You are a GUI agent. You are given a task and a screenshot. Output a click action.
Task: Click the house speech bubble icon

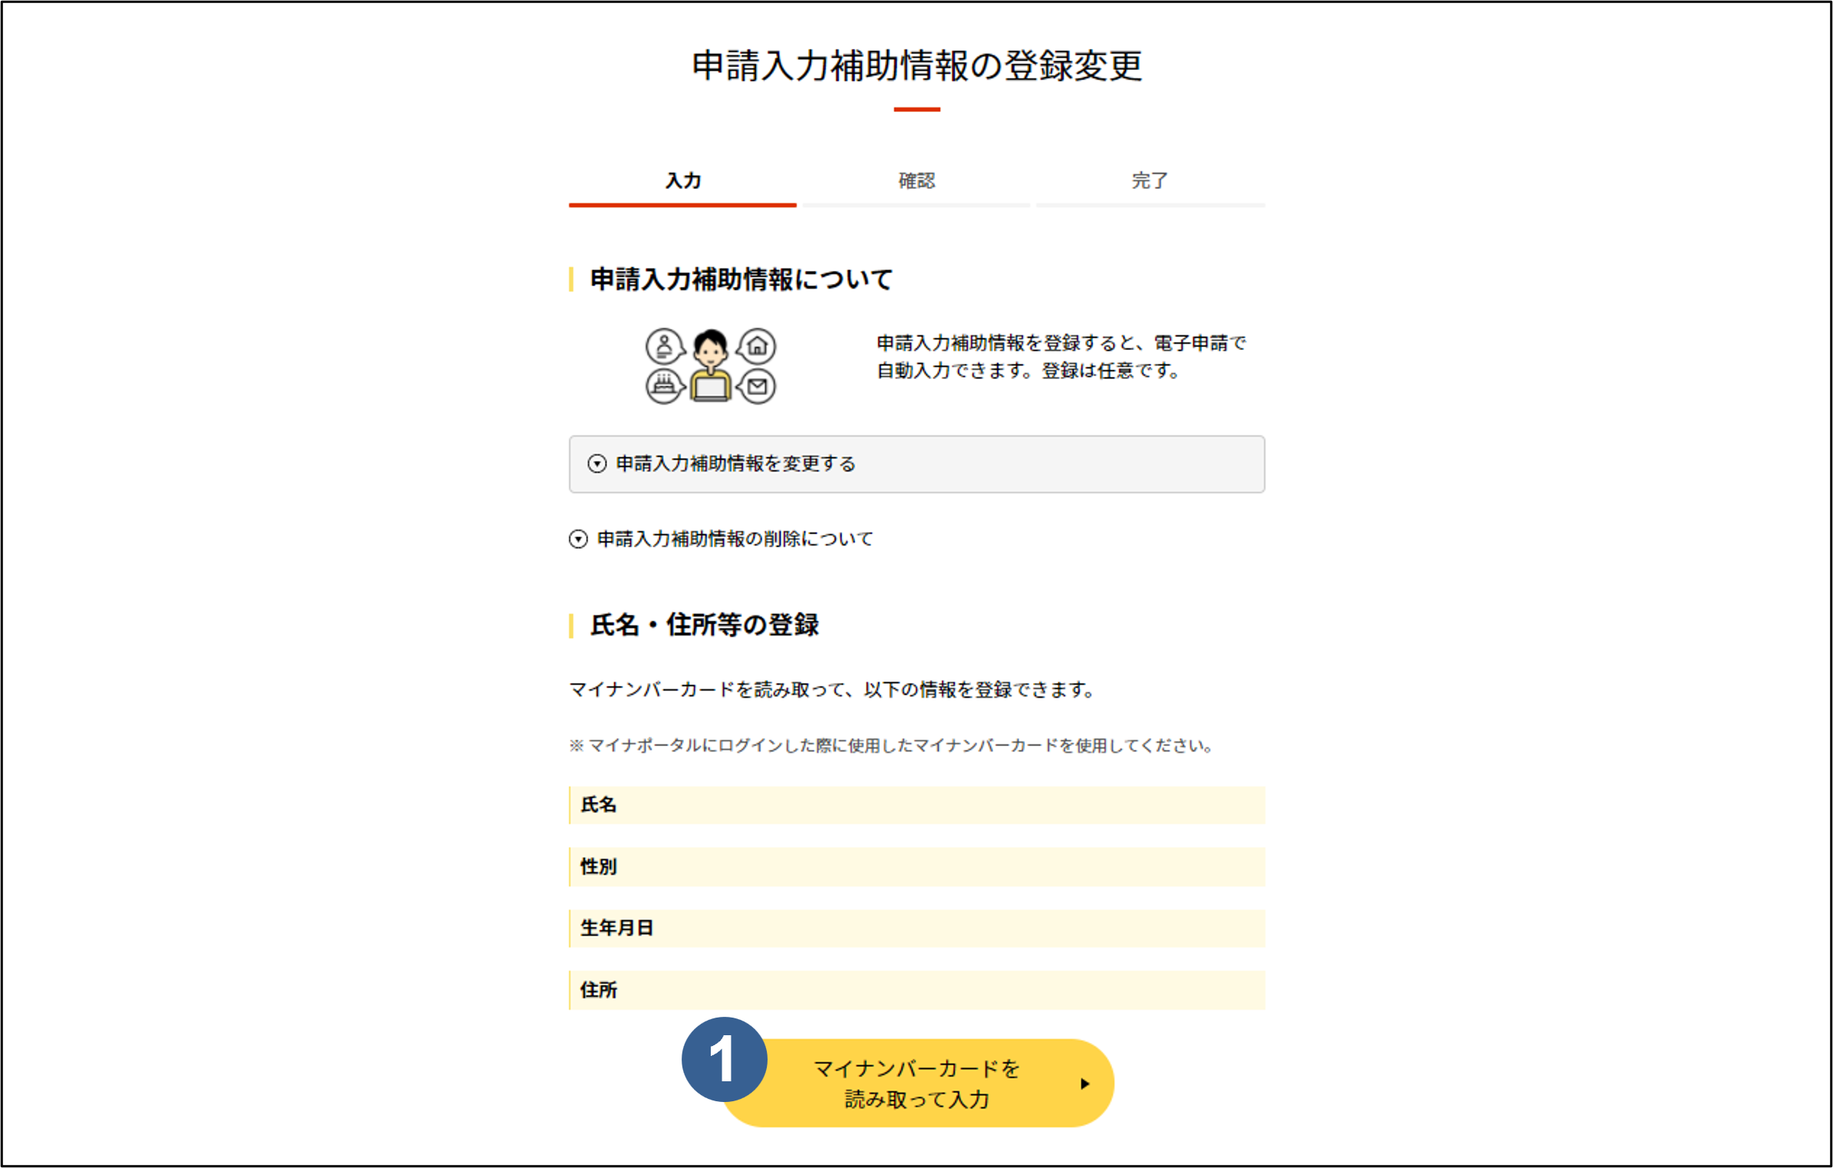[757, 346]
